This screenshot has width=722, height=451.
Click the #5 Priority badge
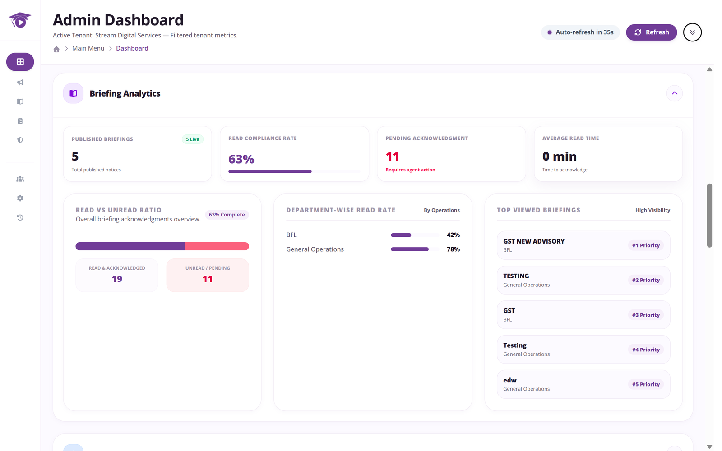point(646,384)
